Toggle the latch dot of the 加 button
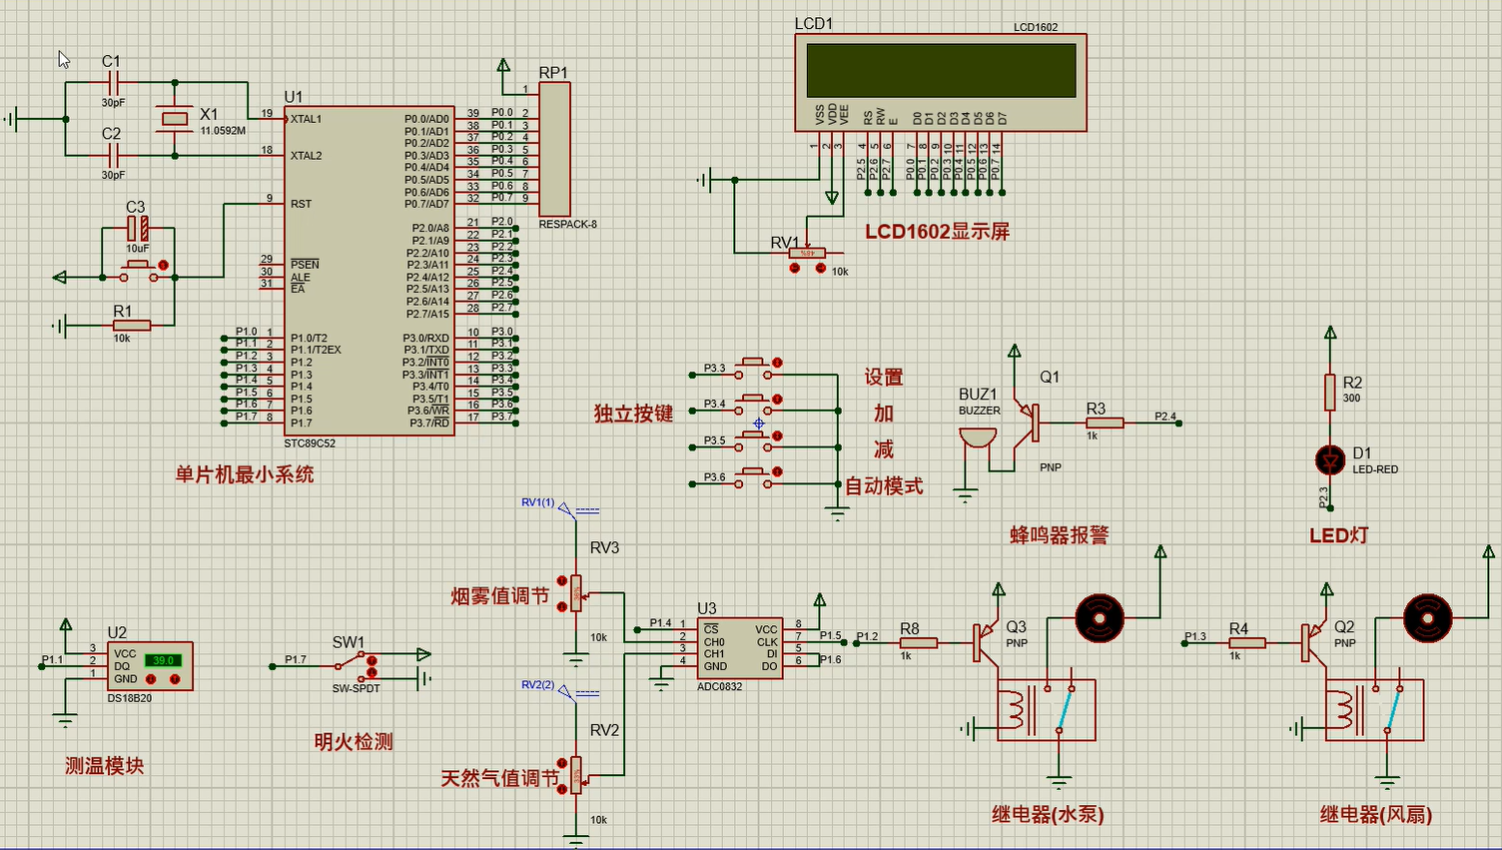The image size is (1502, 850). (777, 400)
